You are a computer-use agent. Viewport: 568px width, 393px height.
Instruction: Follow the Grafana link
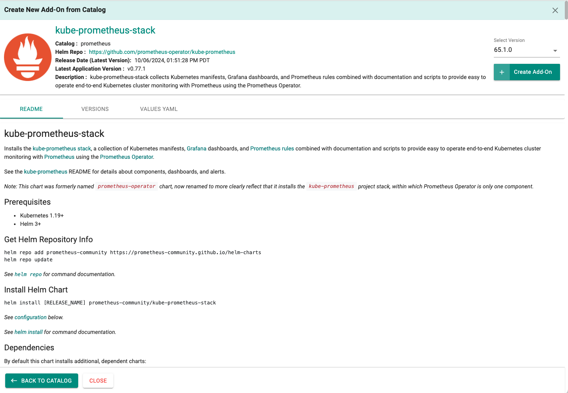pyautogui.click(x=197, y=148)
